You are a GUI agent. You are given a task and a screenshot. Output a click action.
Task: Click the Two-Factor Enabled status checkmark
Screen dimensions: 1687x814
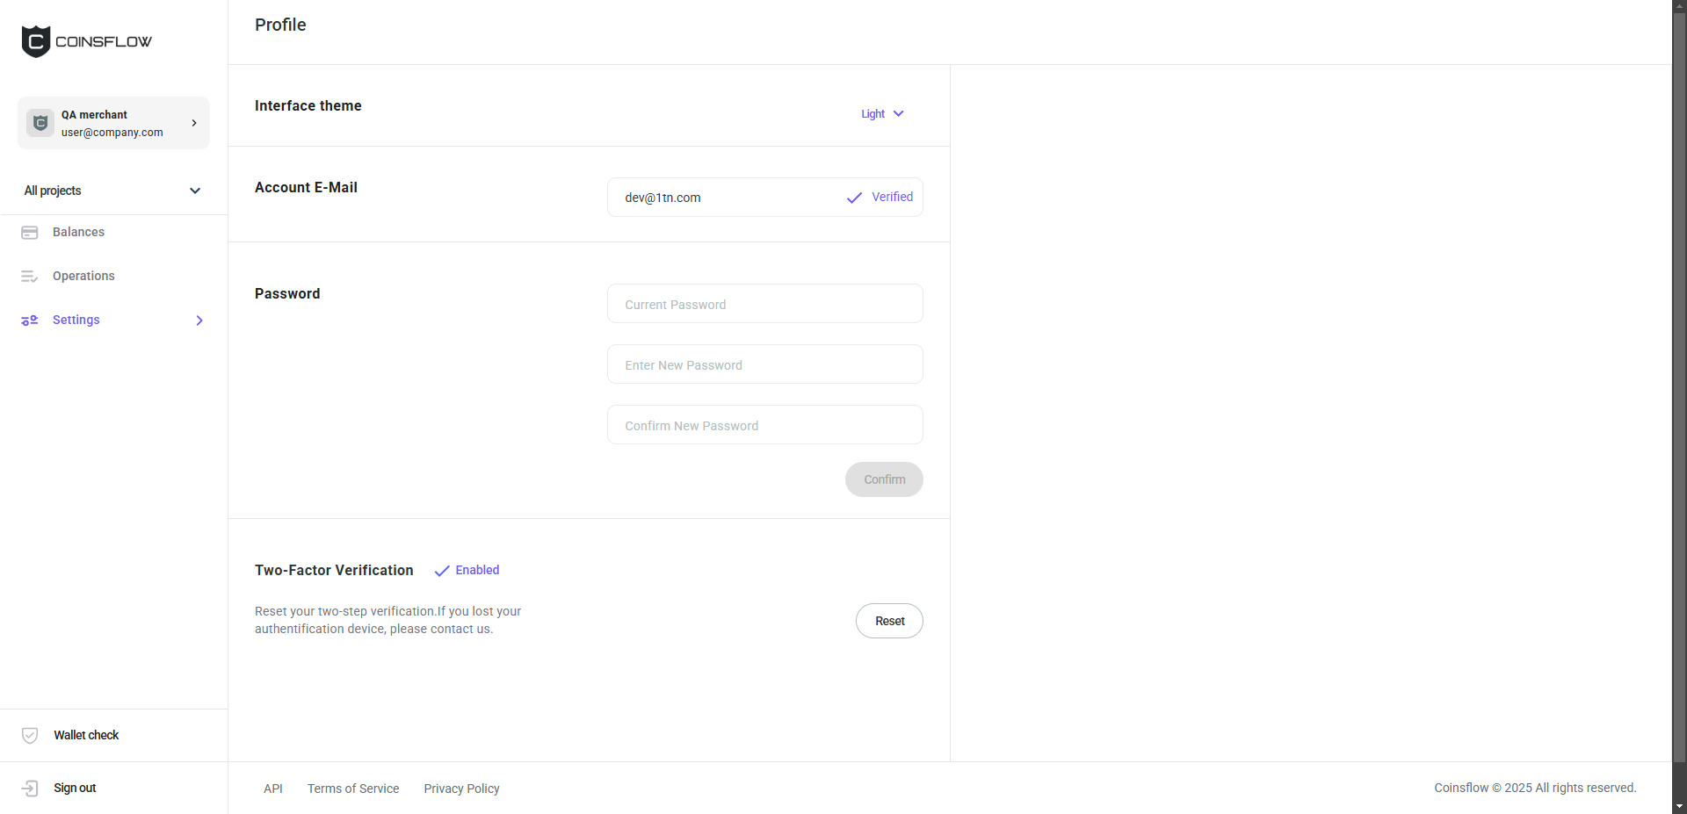tap(442, 571)
